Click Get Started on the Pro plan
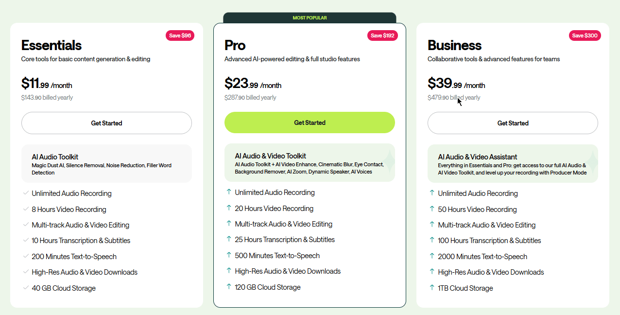Image resolution: width=620 pixels, height=315 pixels. pos(310,122)
